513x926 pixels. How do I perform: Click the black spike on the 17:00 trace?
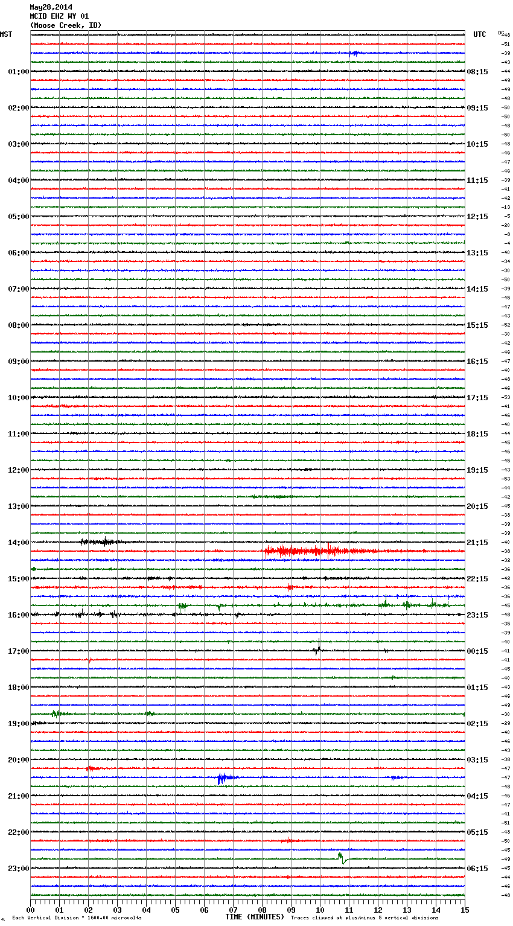(317, 648)
